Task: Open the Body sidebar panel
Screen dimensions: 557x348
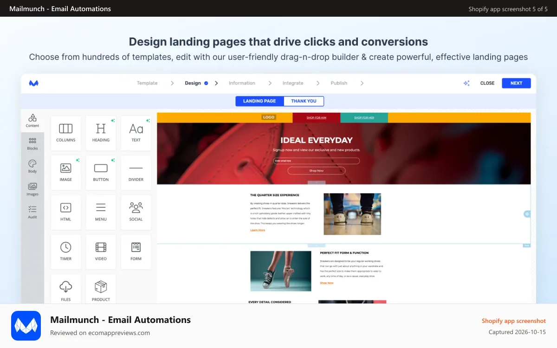Action: pyautogui.click(x=32, y=167)
